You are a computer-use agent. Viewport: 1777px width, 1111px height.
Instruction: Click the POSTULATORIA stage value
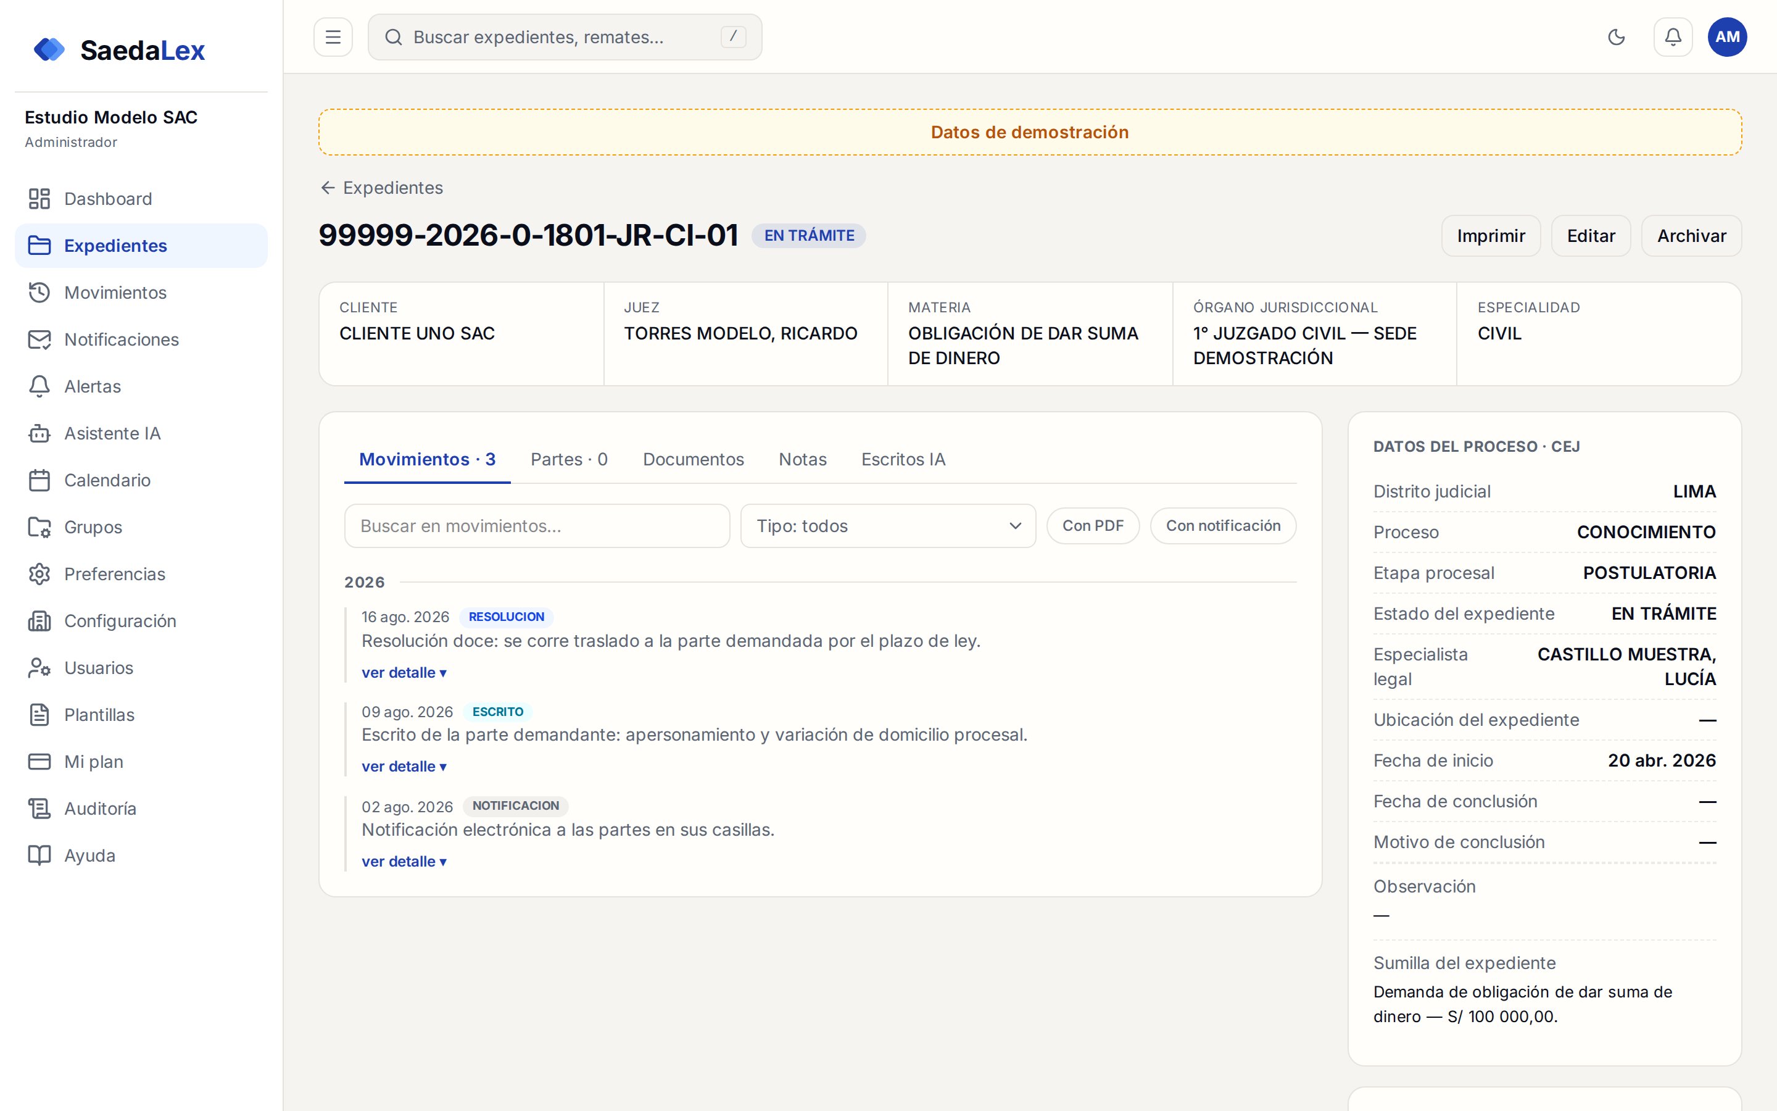1649,573
